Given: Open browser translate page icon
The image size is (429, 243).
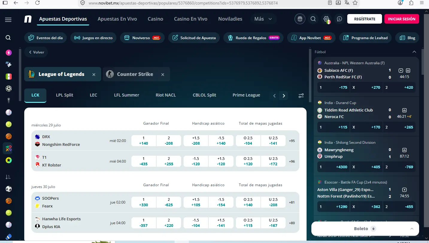Looking at the screenshot, I should click(x=347, y=3).
